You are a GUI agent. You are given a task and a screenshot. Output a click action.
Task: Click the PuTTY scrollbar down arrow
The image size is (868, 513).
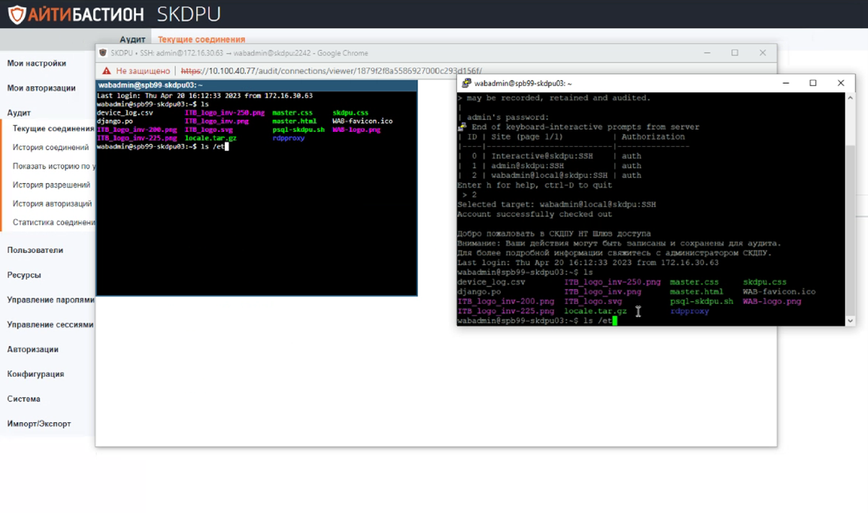coord(850,321)
